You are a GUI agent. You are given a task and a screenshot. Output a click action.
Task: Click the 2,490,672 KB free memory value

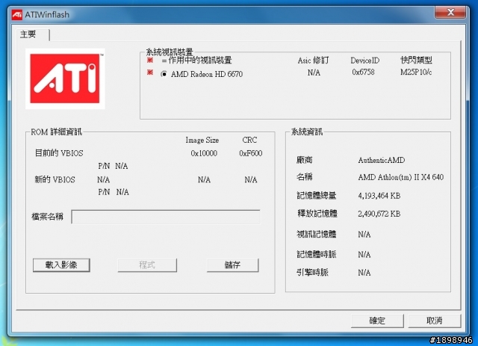(x=379, y=214)
